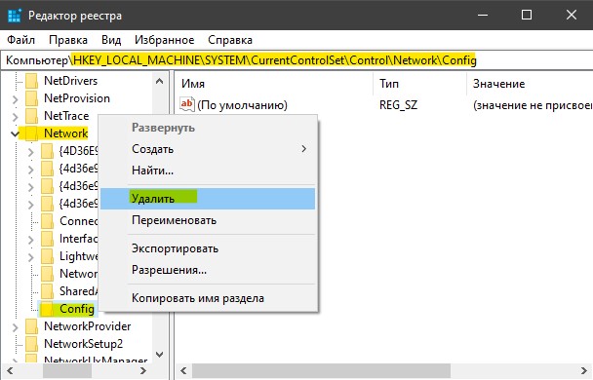Select the NetworkProvider key
The height and width of the screenshot is (380, 593).
point(88,326)
